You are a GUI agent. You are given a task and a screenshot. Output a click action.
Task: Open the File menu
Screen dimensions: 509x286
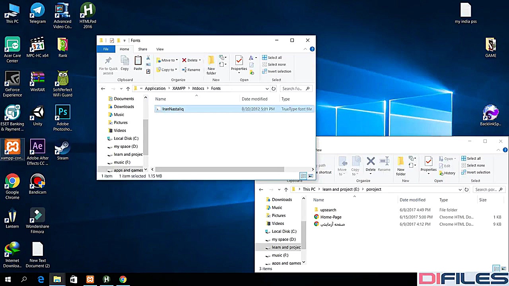coord(106,49)
